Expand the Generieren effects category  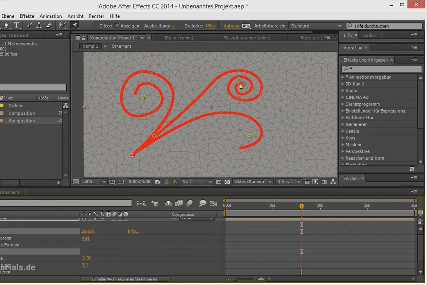pos(343,125)
